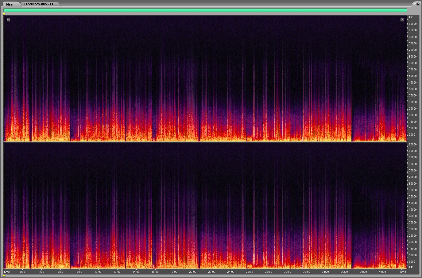Click the green zoom range bar
The width and height of the screenshot is (422, 278).
point(205,10)
